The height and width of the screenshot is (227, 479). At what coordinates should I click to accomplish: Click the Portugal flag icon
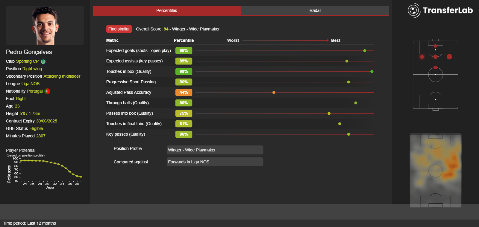click(x=47, y=91)
